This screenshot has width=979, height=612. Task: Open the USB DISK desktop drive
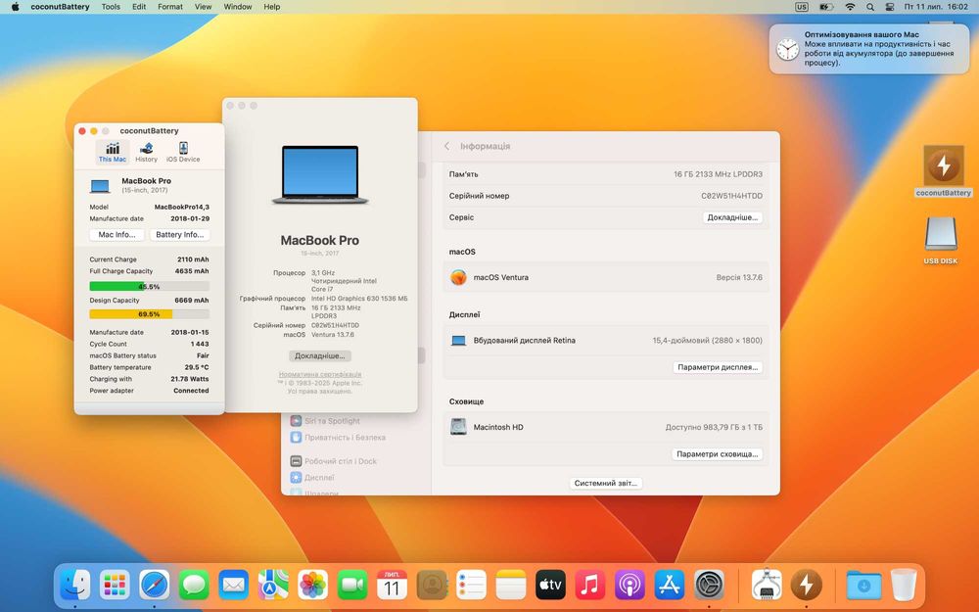941,236
